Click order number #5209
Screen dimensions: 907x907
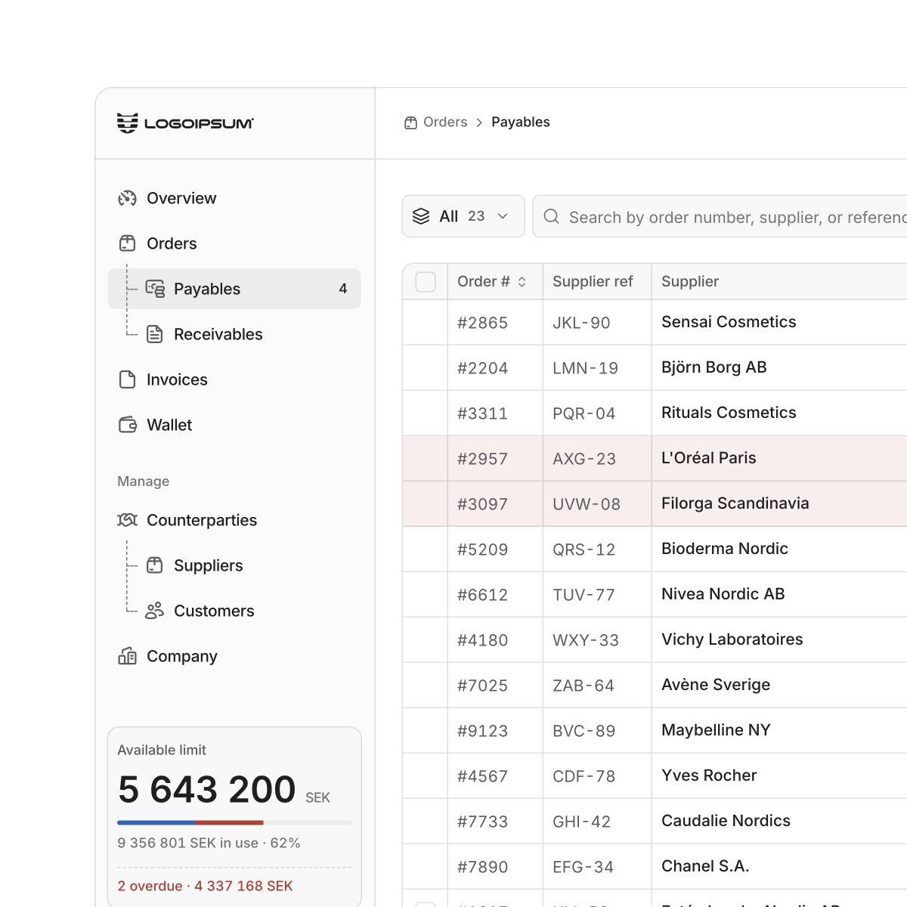pos(482,549)
